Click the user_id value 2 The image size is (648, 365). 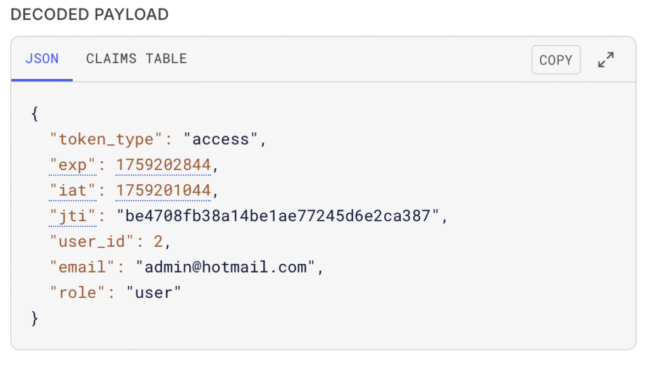pos(158,241)
